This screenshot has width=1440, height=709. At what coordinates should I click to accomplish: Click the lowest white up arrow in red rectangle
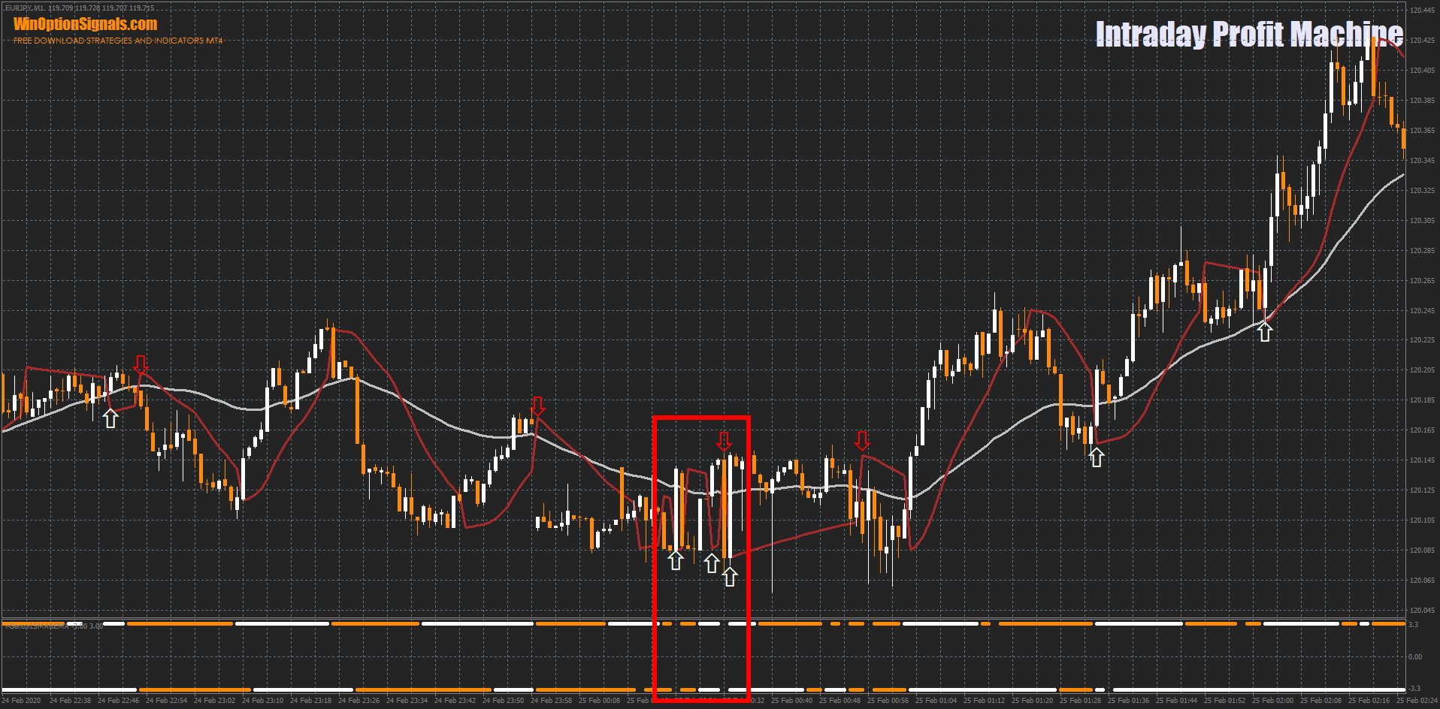coord(729,577)
